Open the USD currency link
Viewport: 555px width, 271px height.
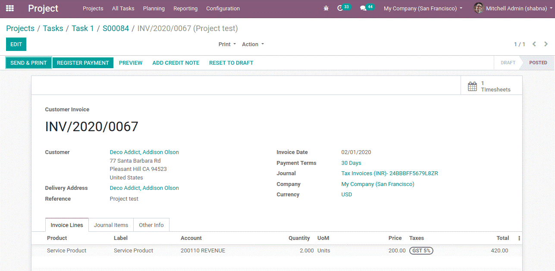tap(346, 194)
